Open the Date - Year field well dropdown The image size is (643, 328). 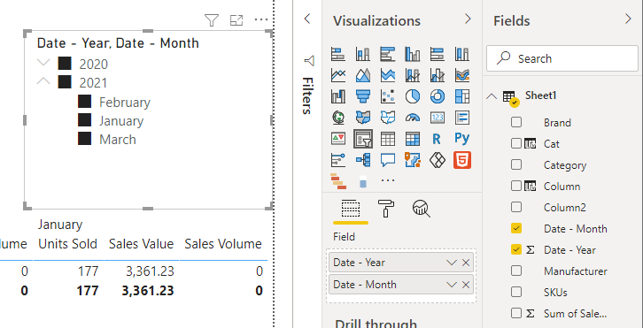click(452, 263)
